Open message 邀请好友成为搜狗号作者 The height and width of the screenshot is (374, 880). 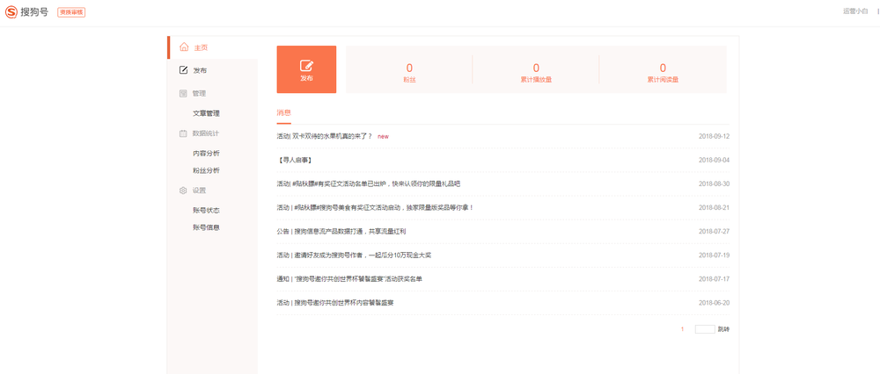tap(354, 255)
